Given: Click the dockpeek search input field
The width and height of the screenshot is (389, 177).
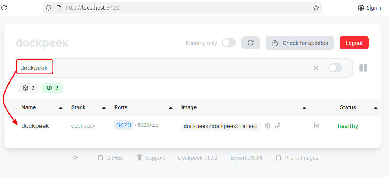Looking at the screenshot, I should pyautogui.click(x=166, y=68).
